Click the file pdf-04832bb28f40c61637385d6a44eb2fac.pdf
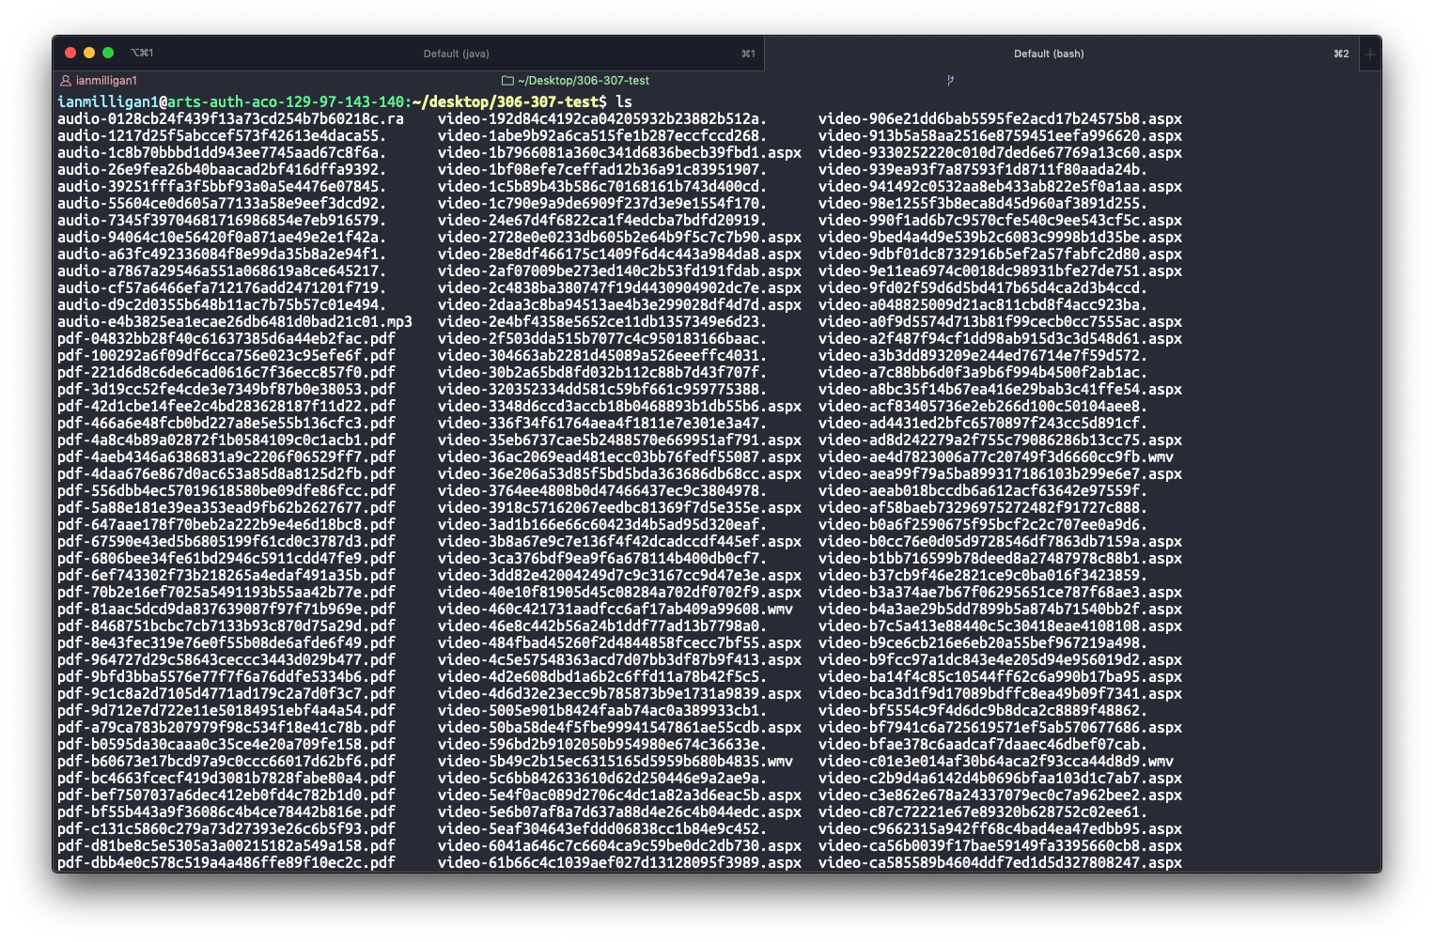The image size is (1434, 942). pyautogui.click(x=226, y=339)
